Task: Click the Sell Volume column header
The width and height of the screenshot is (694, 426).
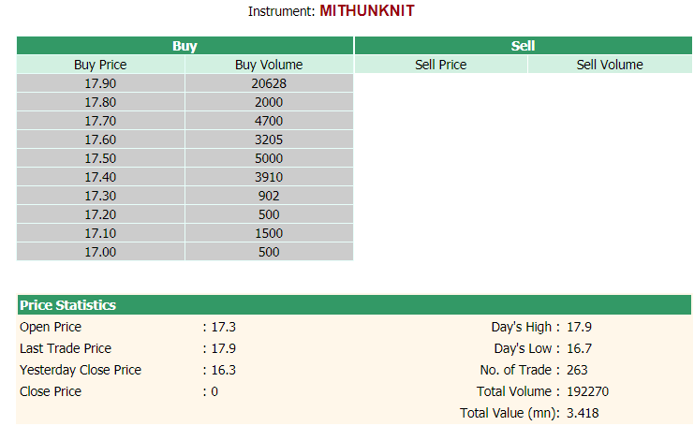Action: click(x=610, y=65)
